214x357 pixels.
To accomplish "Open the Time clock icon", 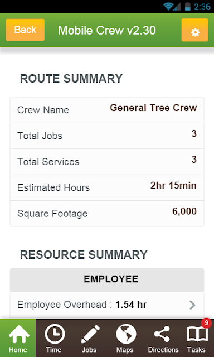I will pyautogui.click(x=55, y=334).
